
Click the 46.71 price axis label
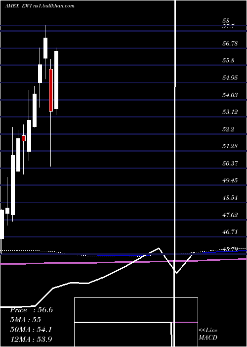tap(230, 232)
